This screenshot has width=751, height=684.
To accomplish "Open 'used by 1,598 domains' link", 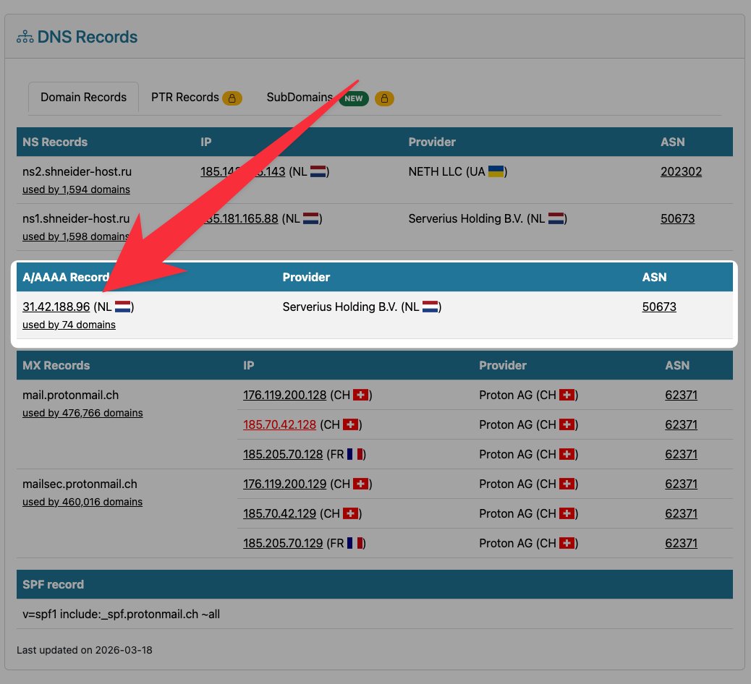I will [x=76, y=236].
